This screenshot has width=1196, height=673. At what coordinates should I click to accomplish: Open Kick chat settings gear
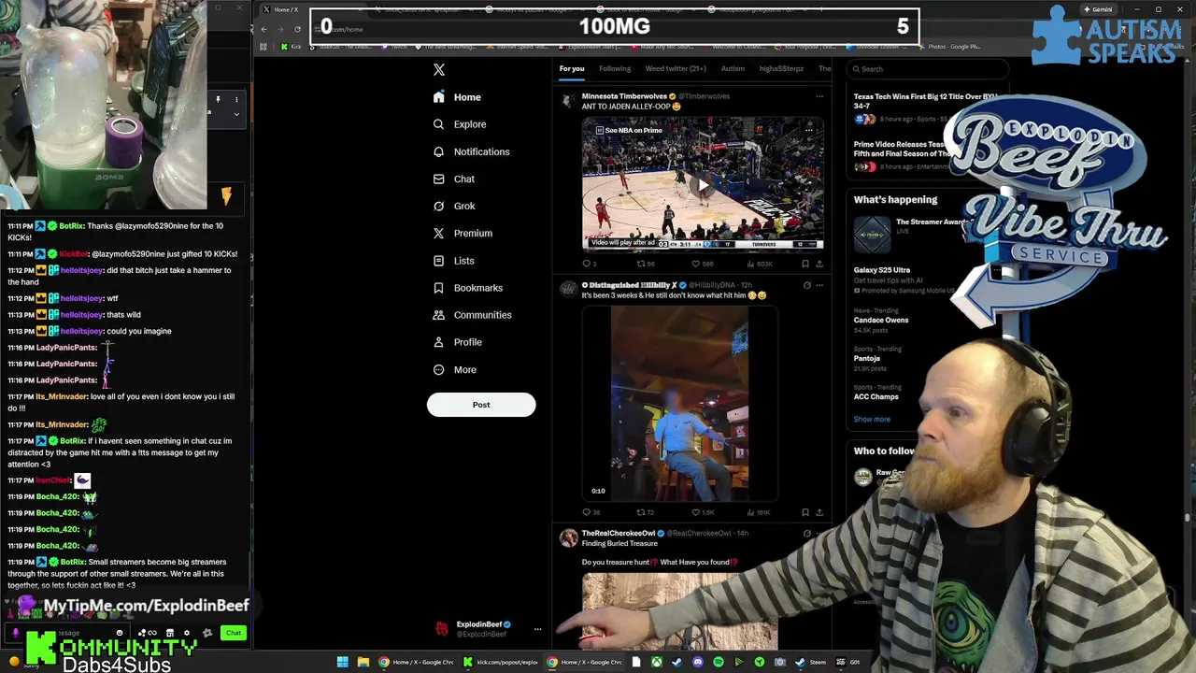click(x=186, y=633)
